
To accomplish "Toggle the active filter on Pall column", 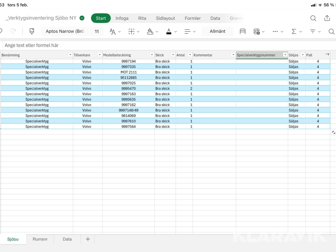I will coord(327,55).
